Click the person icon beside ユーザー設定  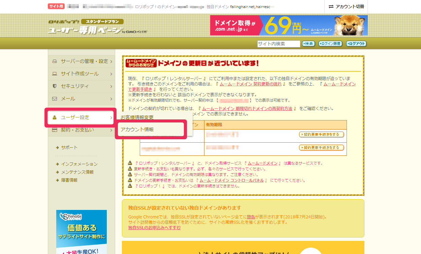click(55, 118)
